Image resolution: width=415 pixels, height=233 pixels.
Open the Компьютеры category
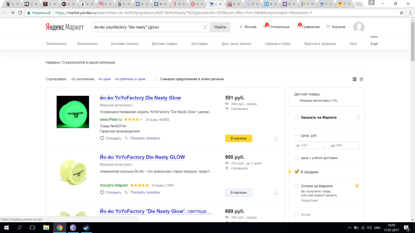click(87, 44)
